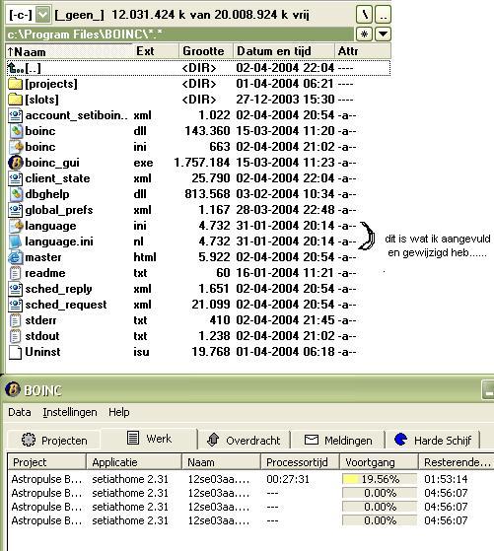The image size is (494, 551).
Task: Click the parent folder [..] up-arrow icon
Action: 15,68
